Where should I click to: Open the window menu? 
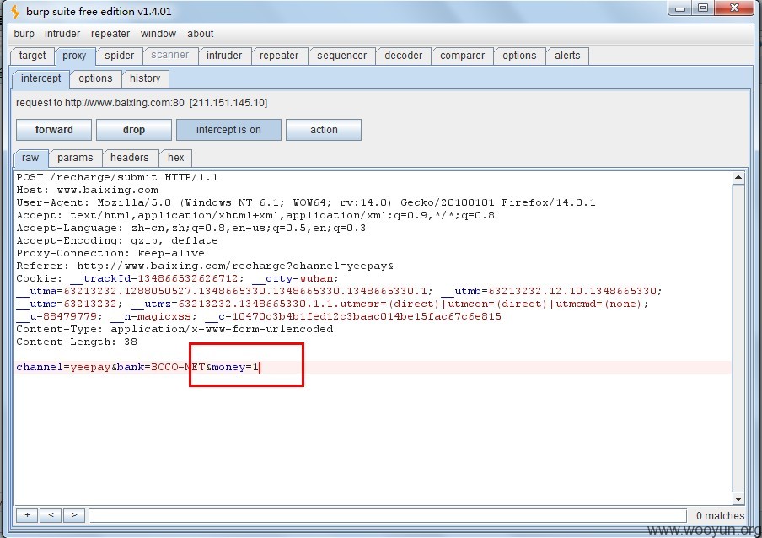(158, 34)
